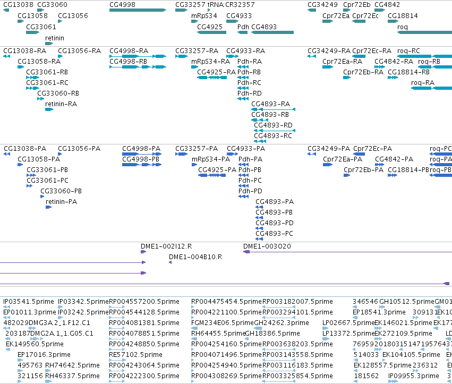Click the CG33060-RB transcript label

coord(58,93)
